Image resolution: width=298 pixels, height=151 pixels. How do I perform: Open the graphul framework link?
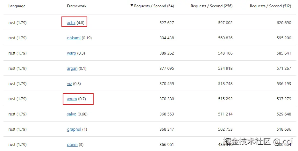click(74, 129)
